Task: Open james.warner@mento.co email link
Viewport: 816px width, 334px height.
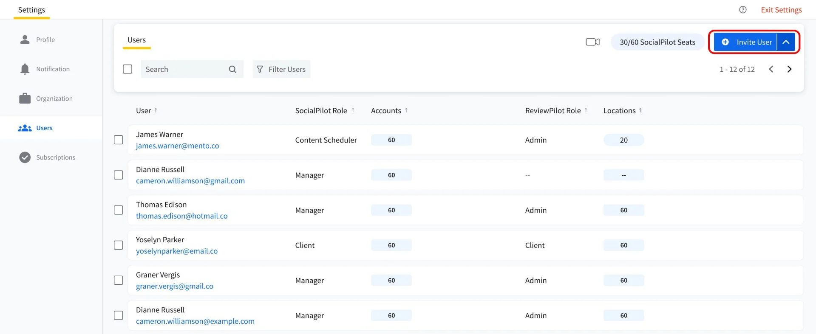Action: point(177,146)
